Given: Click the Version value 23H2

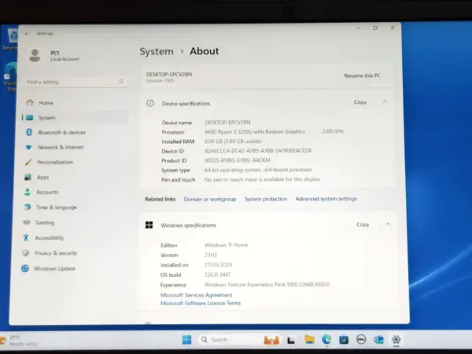Looking at the screenshot, I should point(210,255).
